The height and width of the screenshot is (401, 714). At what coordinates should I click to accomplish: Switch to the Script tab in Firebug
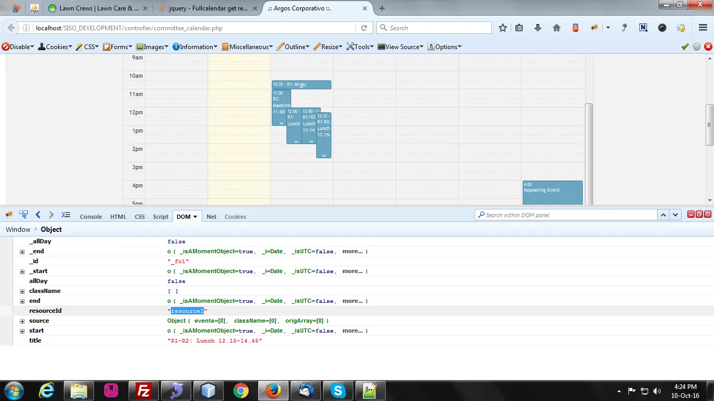pyautogui.click(x=160, y=217)
